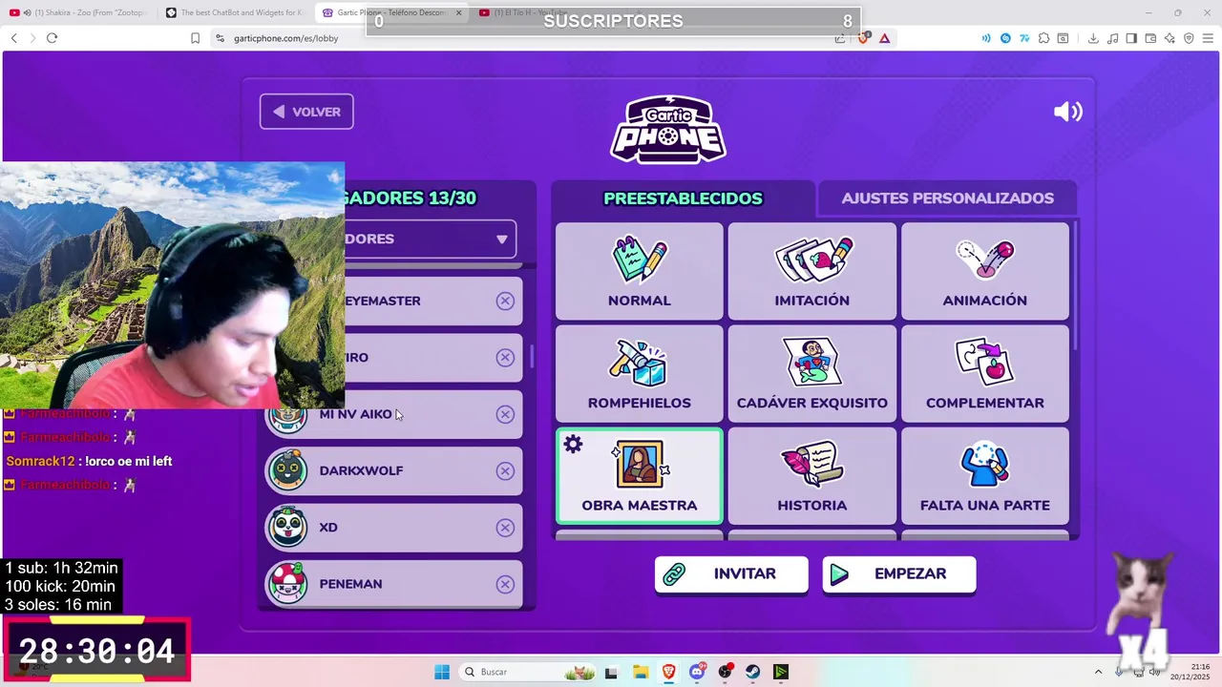Open the browser extensions puzzle icon
Viewport: 1222px width, 687px height.
click(1043, 38)
